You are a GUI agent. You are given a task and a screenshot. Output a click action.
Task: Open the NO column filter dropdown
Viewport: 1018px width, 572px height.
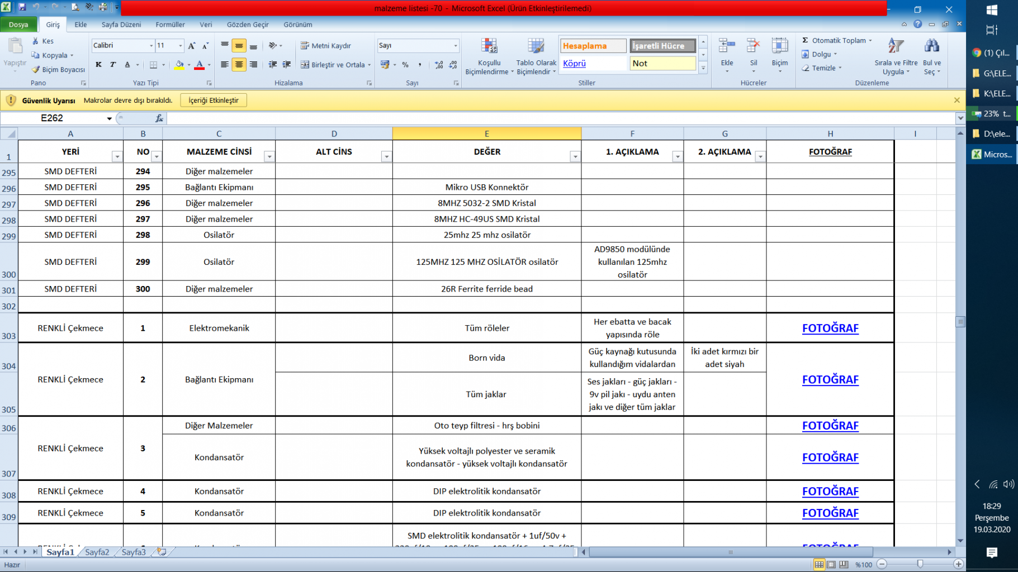(157, 157)
